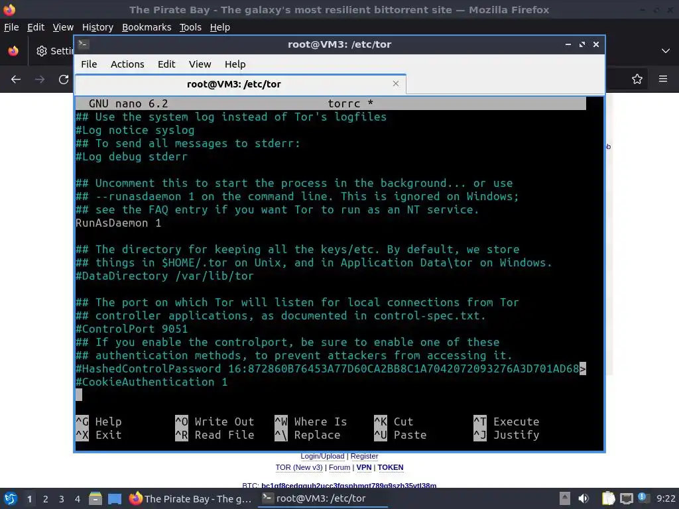
Task: Open the Firefox Tools menu
Action: 190,27
